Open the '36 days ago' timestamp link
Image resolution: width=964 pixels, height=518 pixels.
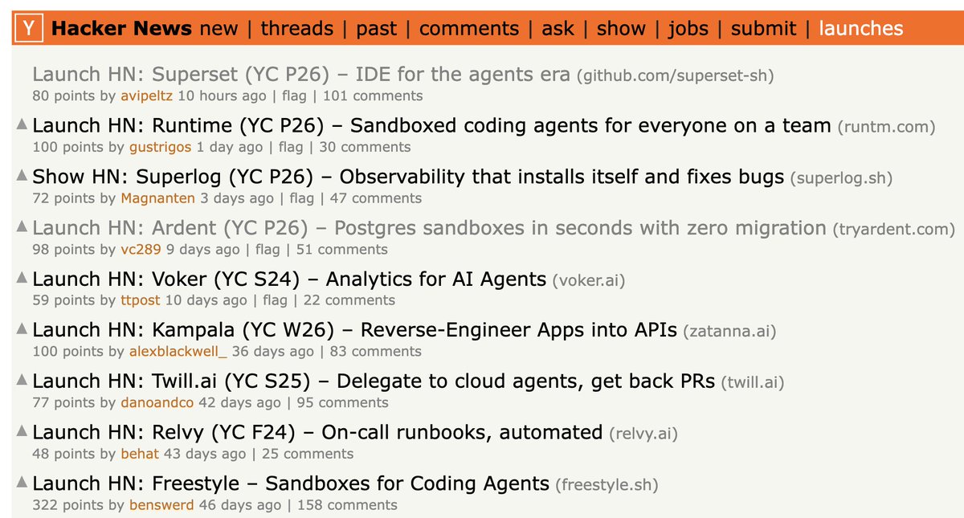pos(273,351)
